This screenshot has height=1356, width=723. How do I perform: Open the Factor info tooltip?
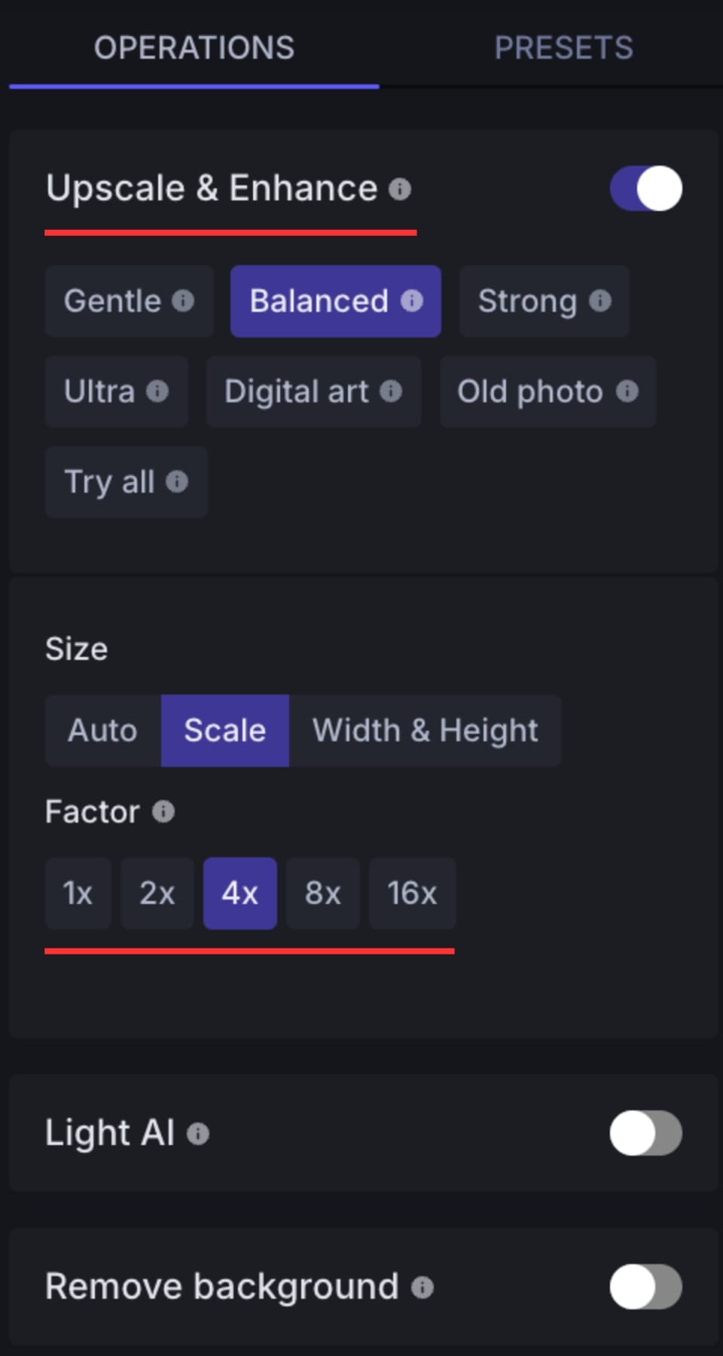click(x=163, y=811)
